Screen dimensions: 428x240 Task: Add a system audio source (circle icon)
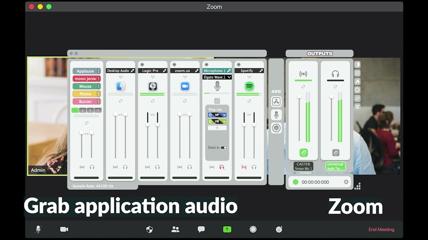276,128
